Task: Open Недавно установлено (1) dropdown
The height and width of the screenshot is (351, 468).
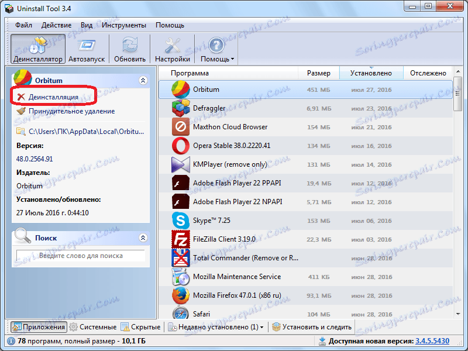Action: (216, 327)
